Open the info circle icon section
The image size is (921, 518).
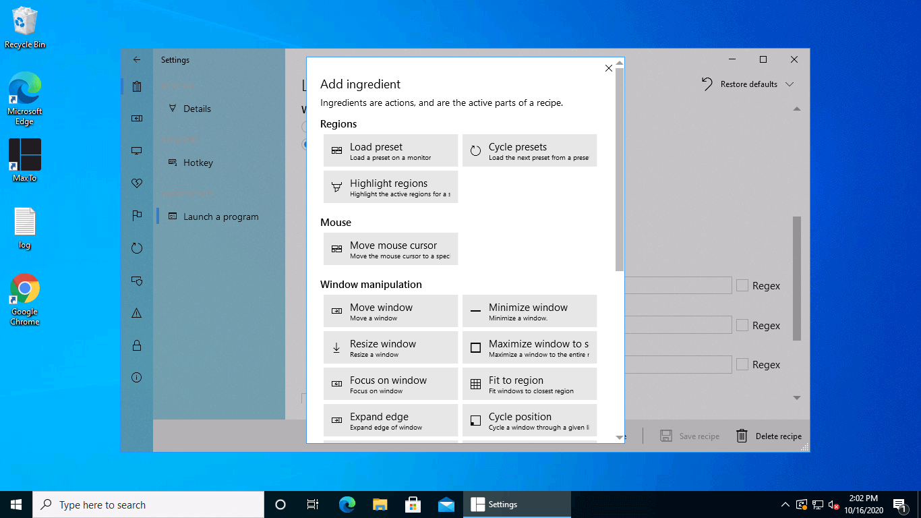pos(137,377)
